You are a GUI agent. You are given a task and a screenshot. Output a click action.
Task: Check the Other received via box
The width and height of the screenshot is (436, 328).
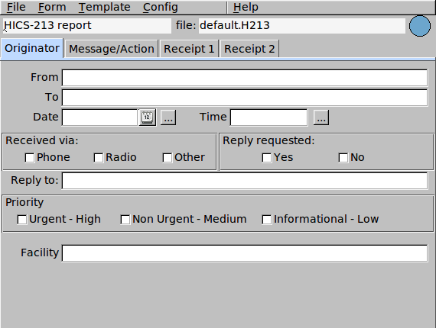click(x=167, y=158)
